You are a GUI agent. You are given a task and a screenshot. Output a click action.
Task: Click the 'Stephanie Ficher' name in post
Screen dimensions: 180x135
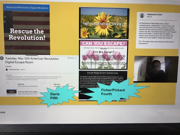[155, 15]
